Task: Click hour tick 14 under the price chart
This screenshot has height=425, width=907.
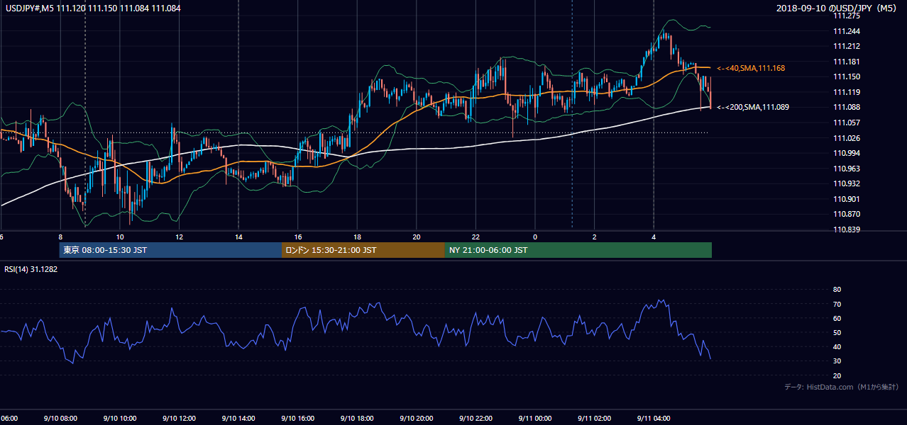Action: (x=238, y=237)
